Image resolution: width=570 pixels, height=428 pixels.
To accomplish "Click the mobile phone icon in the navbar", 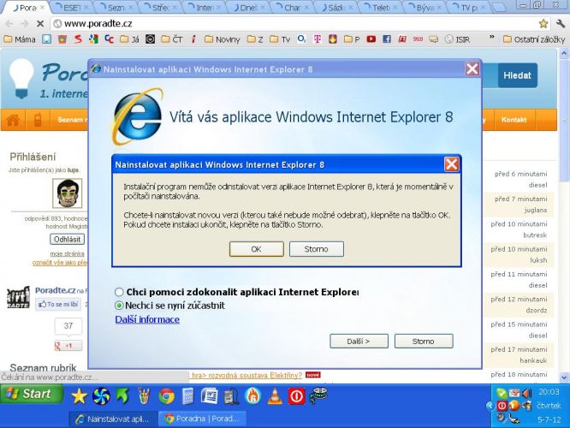I will click(x=38, y=120).
